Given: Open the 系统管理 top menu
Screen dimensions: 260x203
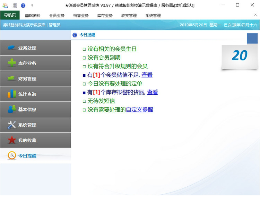Looking at the screenshot, I should (x=153, y=16).
